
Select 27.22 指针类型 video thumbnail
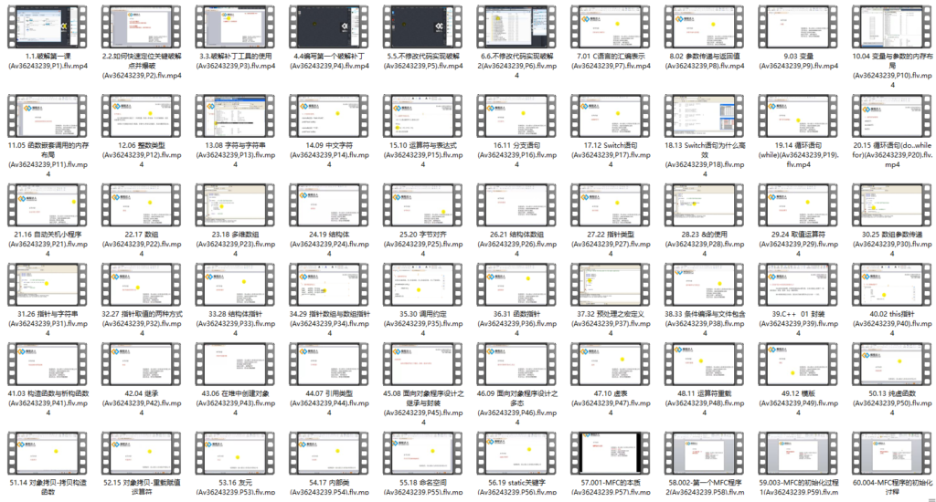coord(611,205)
